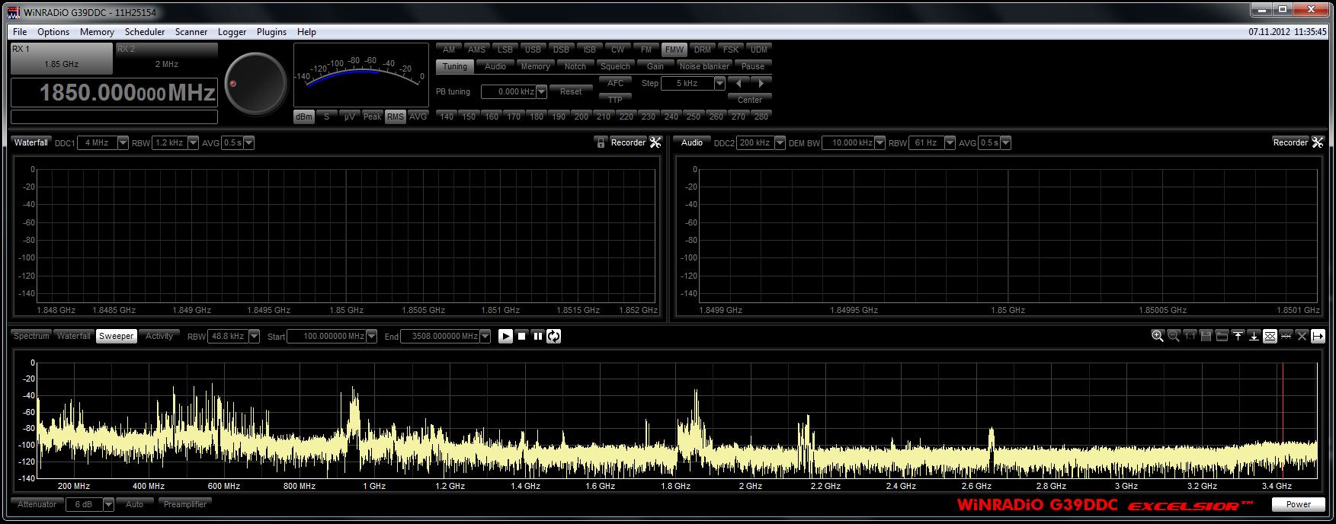This screenshot has width=1336, height=524.
Task: Expand the DDC1 bandwidth dropdown
Action: (x=123, y=142)
